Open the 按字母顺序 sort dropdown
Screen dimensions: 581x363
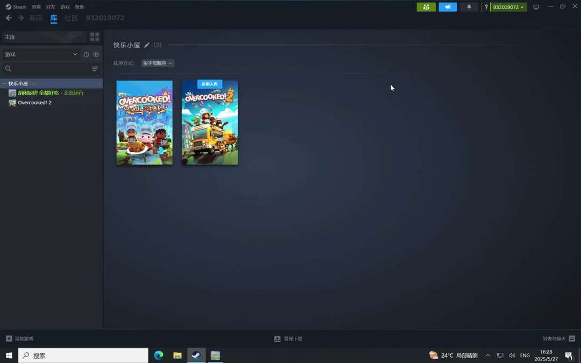pos(158,63)
